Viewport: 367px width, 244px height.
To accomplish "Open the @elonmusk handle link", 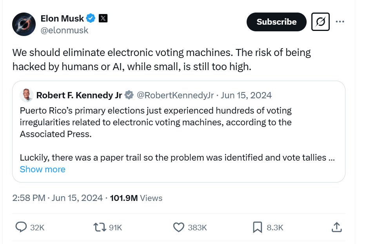I will pos(64,30).
